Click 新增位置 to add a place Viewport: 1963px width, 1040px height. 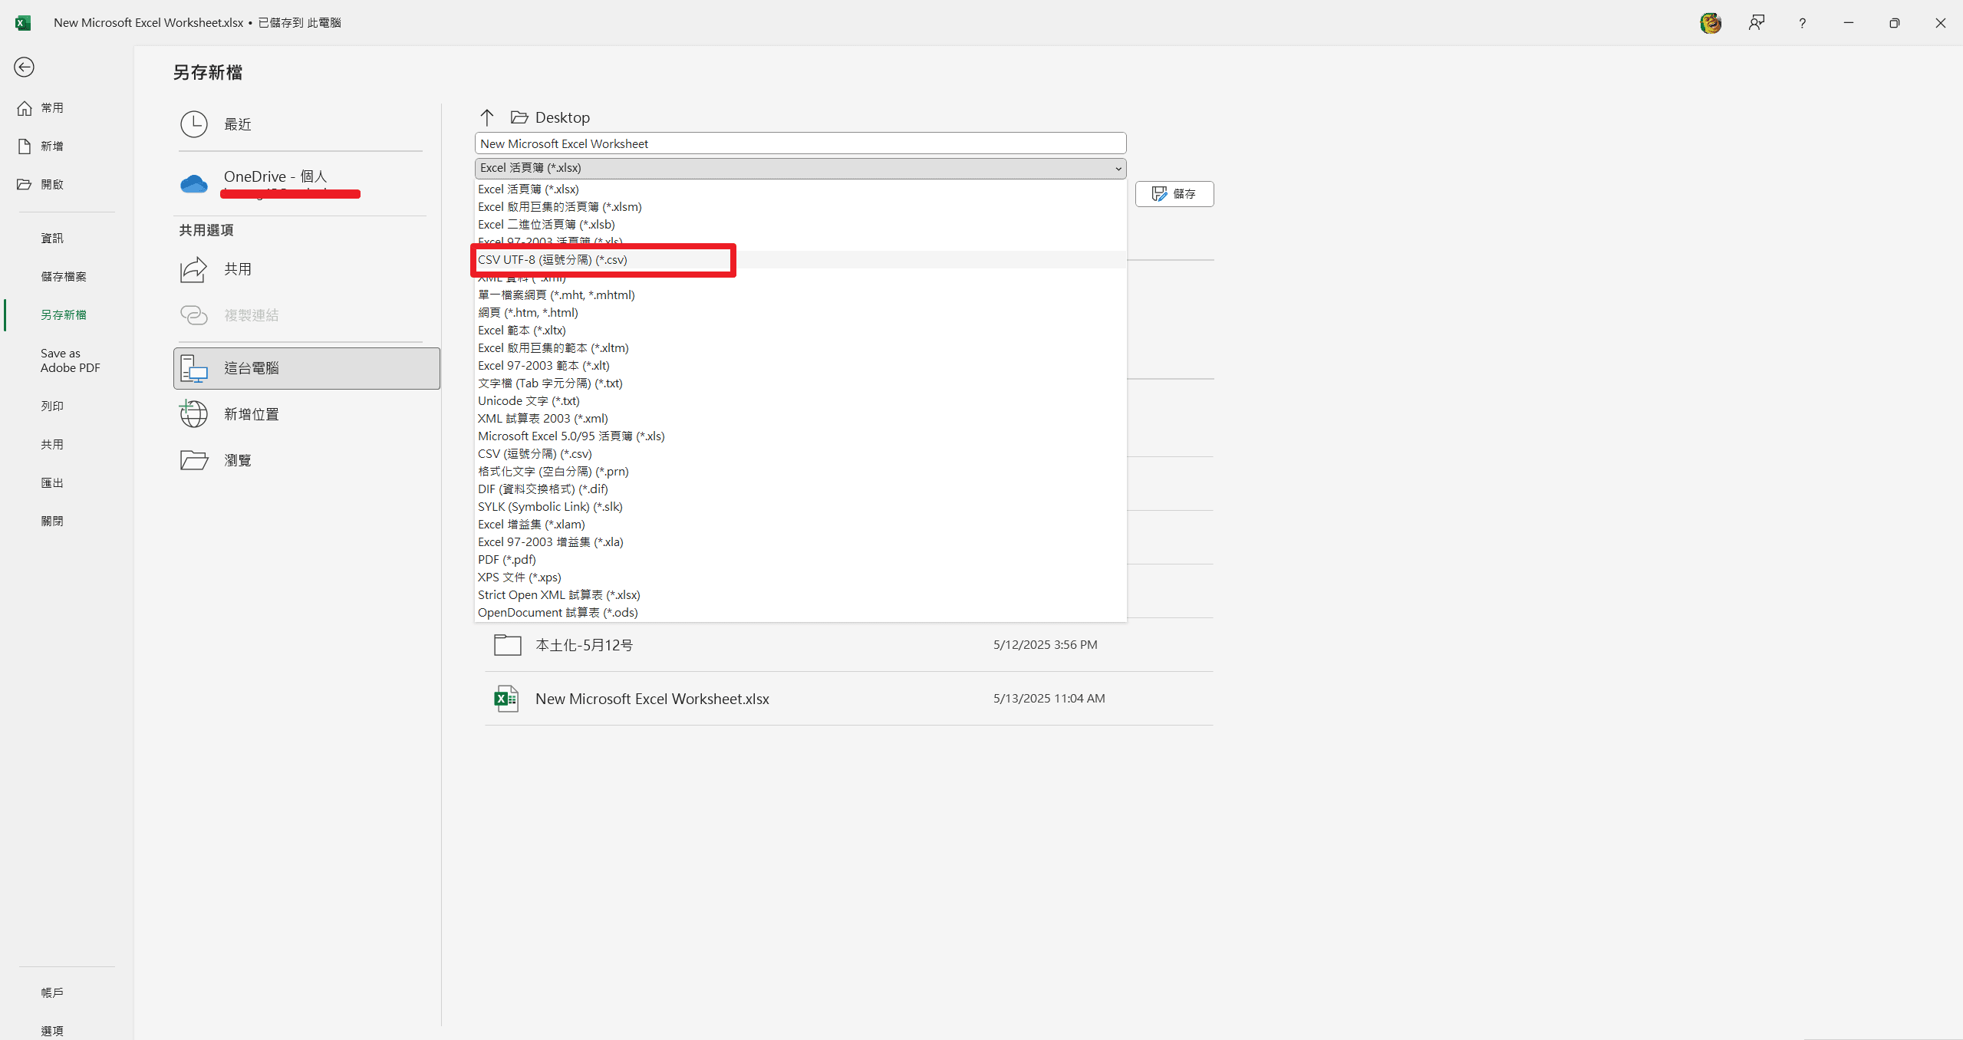[307, 414]
